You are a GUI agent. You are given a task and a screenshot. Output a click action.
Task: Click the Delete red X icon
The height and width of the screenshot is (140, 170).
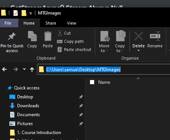(x=139, y=36)
